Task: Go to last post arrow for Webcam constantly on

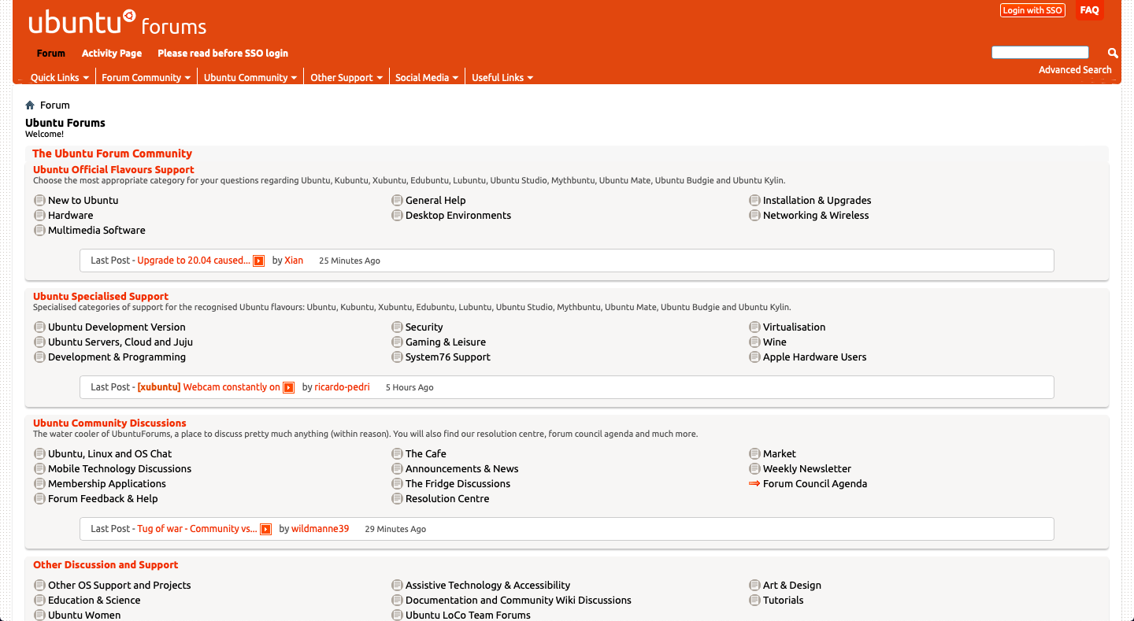Action: (288, 388)
